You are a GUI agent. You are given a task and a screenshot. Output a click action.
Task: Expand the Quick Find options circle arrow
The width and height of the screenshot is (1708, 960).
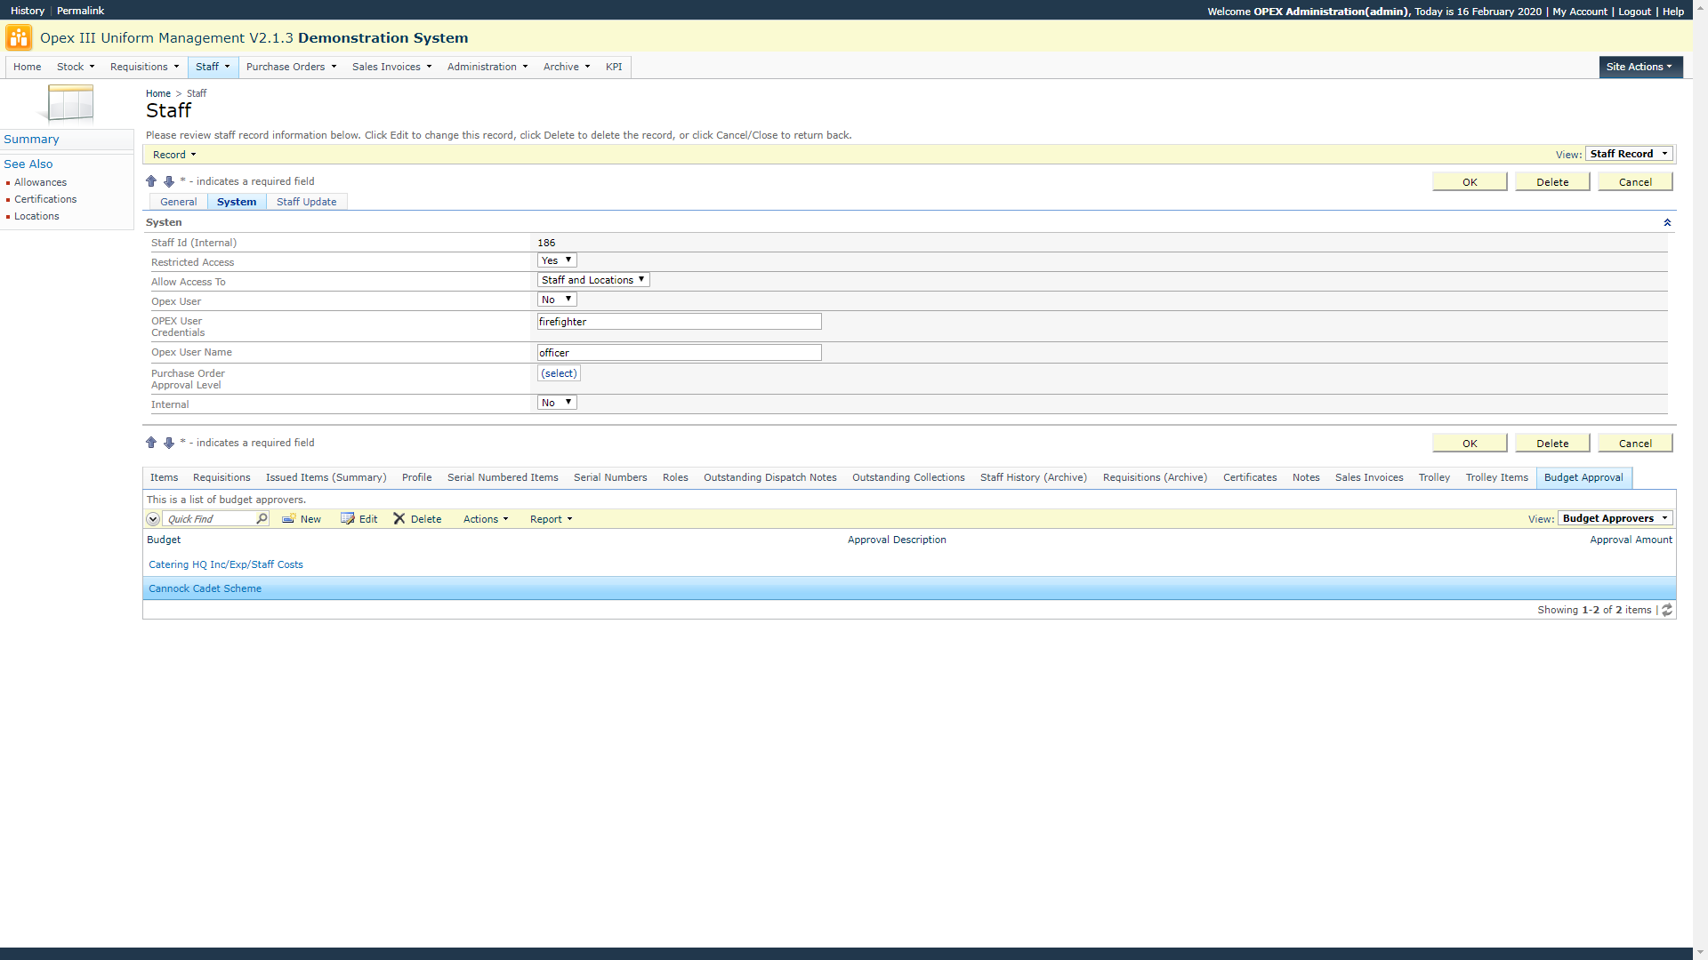click(153, 518)
